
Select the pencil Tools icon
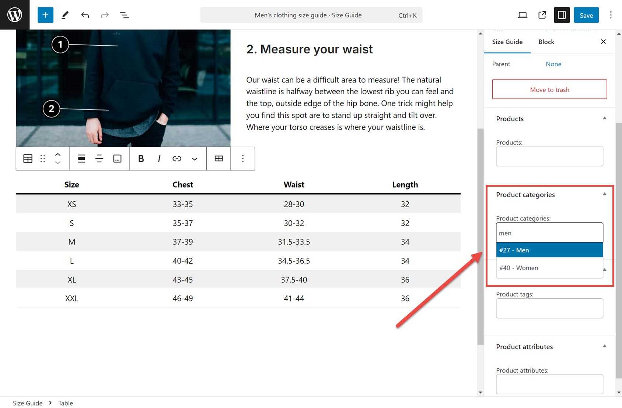(x=65, y=15)
